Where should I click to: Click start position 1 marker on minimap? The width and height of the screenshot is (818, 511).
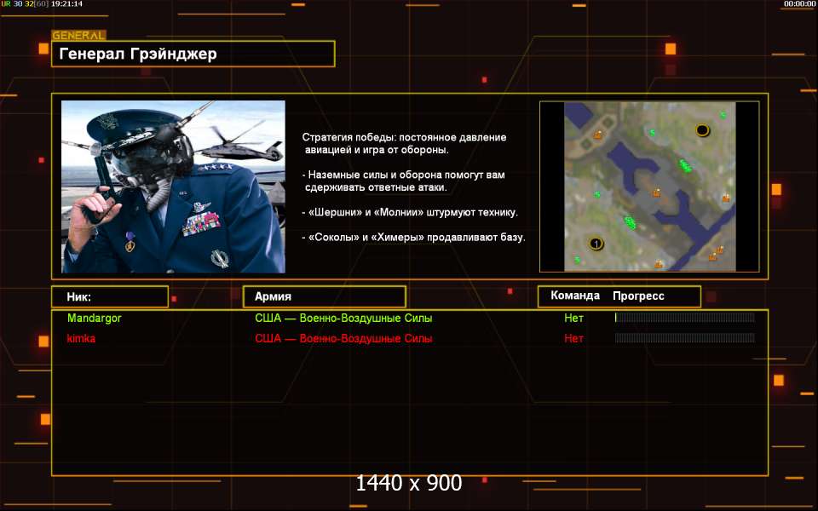[596, 244]
